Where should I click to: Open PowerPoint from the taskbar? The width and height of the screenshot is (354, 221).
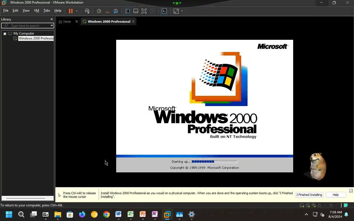point(143,214)
